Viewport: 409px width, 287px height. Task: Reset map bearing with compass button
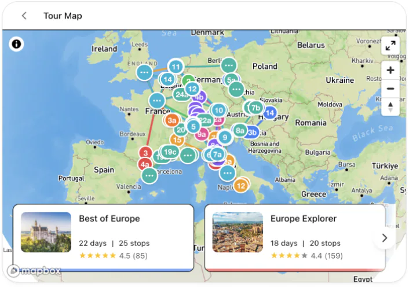(x=390, y=107)
